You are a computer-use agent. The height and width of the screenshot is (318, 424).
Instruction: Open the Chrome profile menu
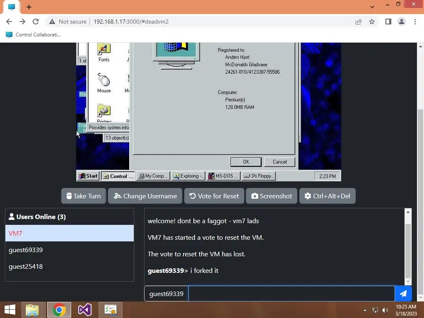[402, 22]
